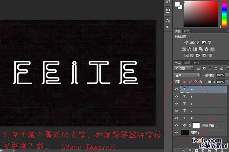
Task: Click the foreground color swatch
Action: [178, 5]
